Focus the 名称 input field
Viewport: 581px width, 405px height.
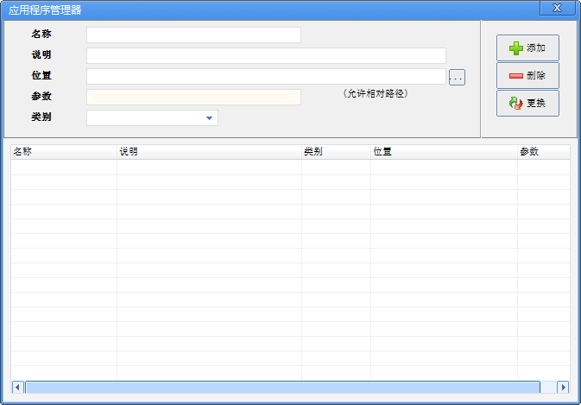click(x=193, y=35)
